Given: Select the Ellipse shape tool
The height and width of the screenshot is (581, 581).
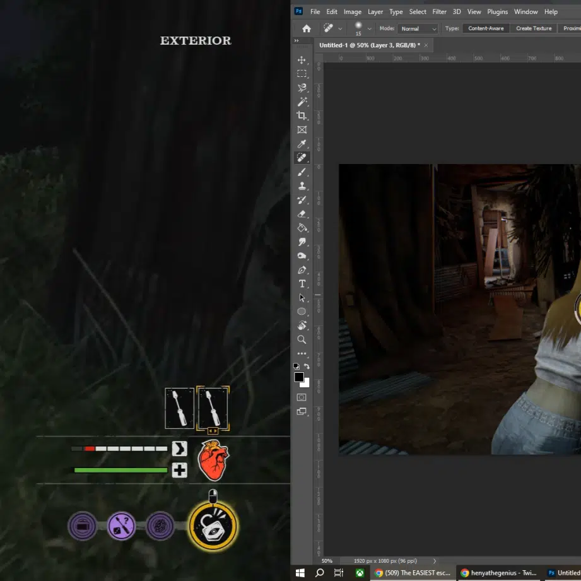Looking at the screenshot, I should [302, 312].
